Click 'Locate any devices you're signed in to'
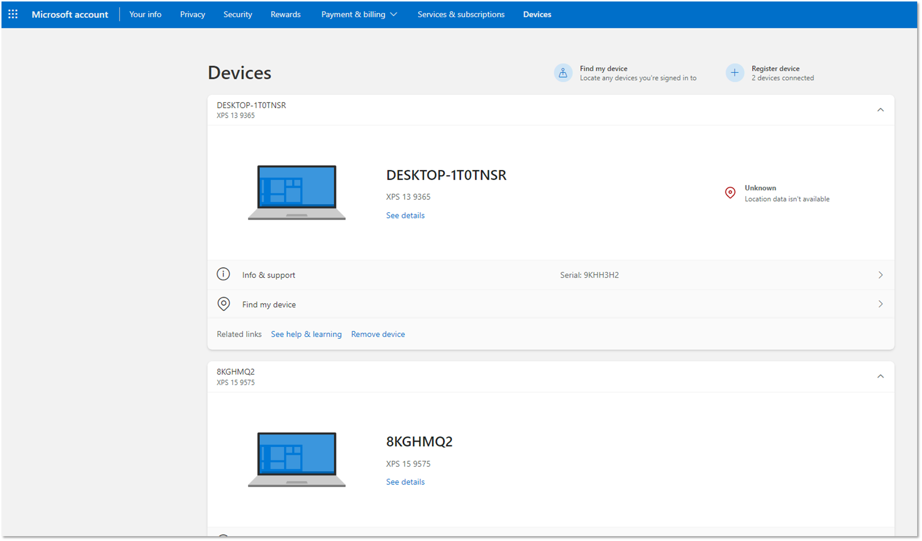922x541 pixels. click(638, 78)
